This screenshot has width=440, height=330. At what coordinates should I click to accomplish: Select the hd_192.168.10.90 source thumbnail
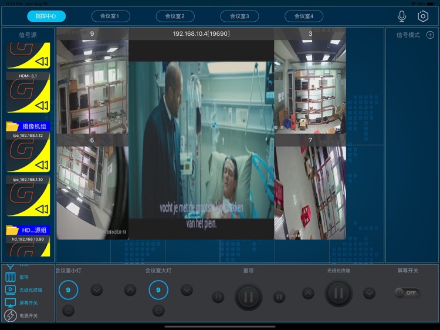[x=28, y=246]
